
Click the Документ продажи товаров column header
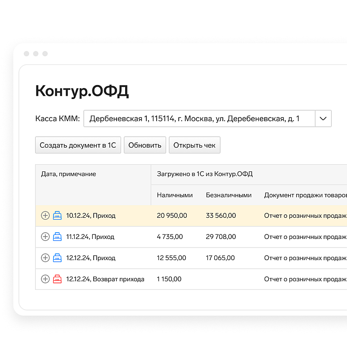tap(306, 195)
